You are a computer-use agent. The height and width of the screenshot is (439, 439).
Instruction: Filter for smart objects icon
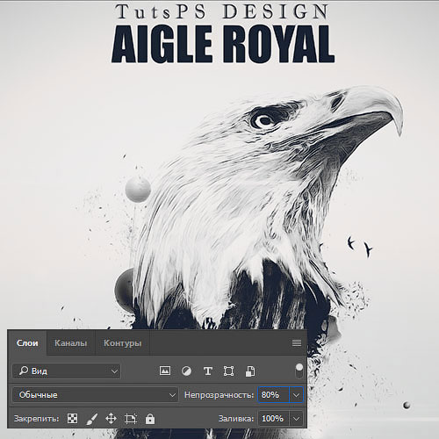[x=250, y=371]
